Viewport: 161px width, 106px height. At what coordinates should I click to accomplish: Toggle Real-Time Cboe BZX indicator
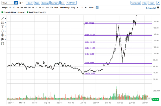pos(27,12)
